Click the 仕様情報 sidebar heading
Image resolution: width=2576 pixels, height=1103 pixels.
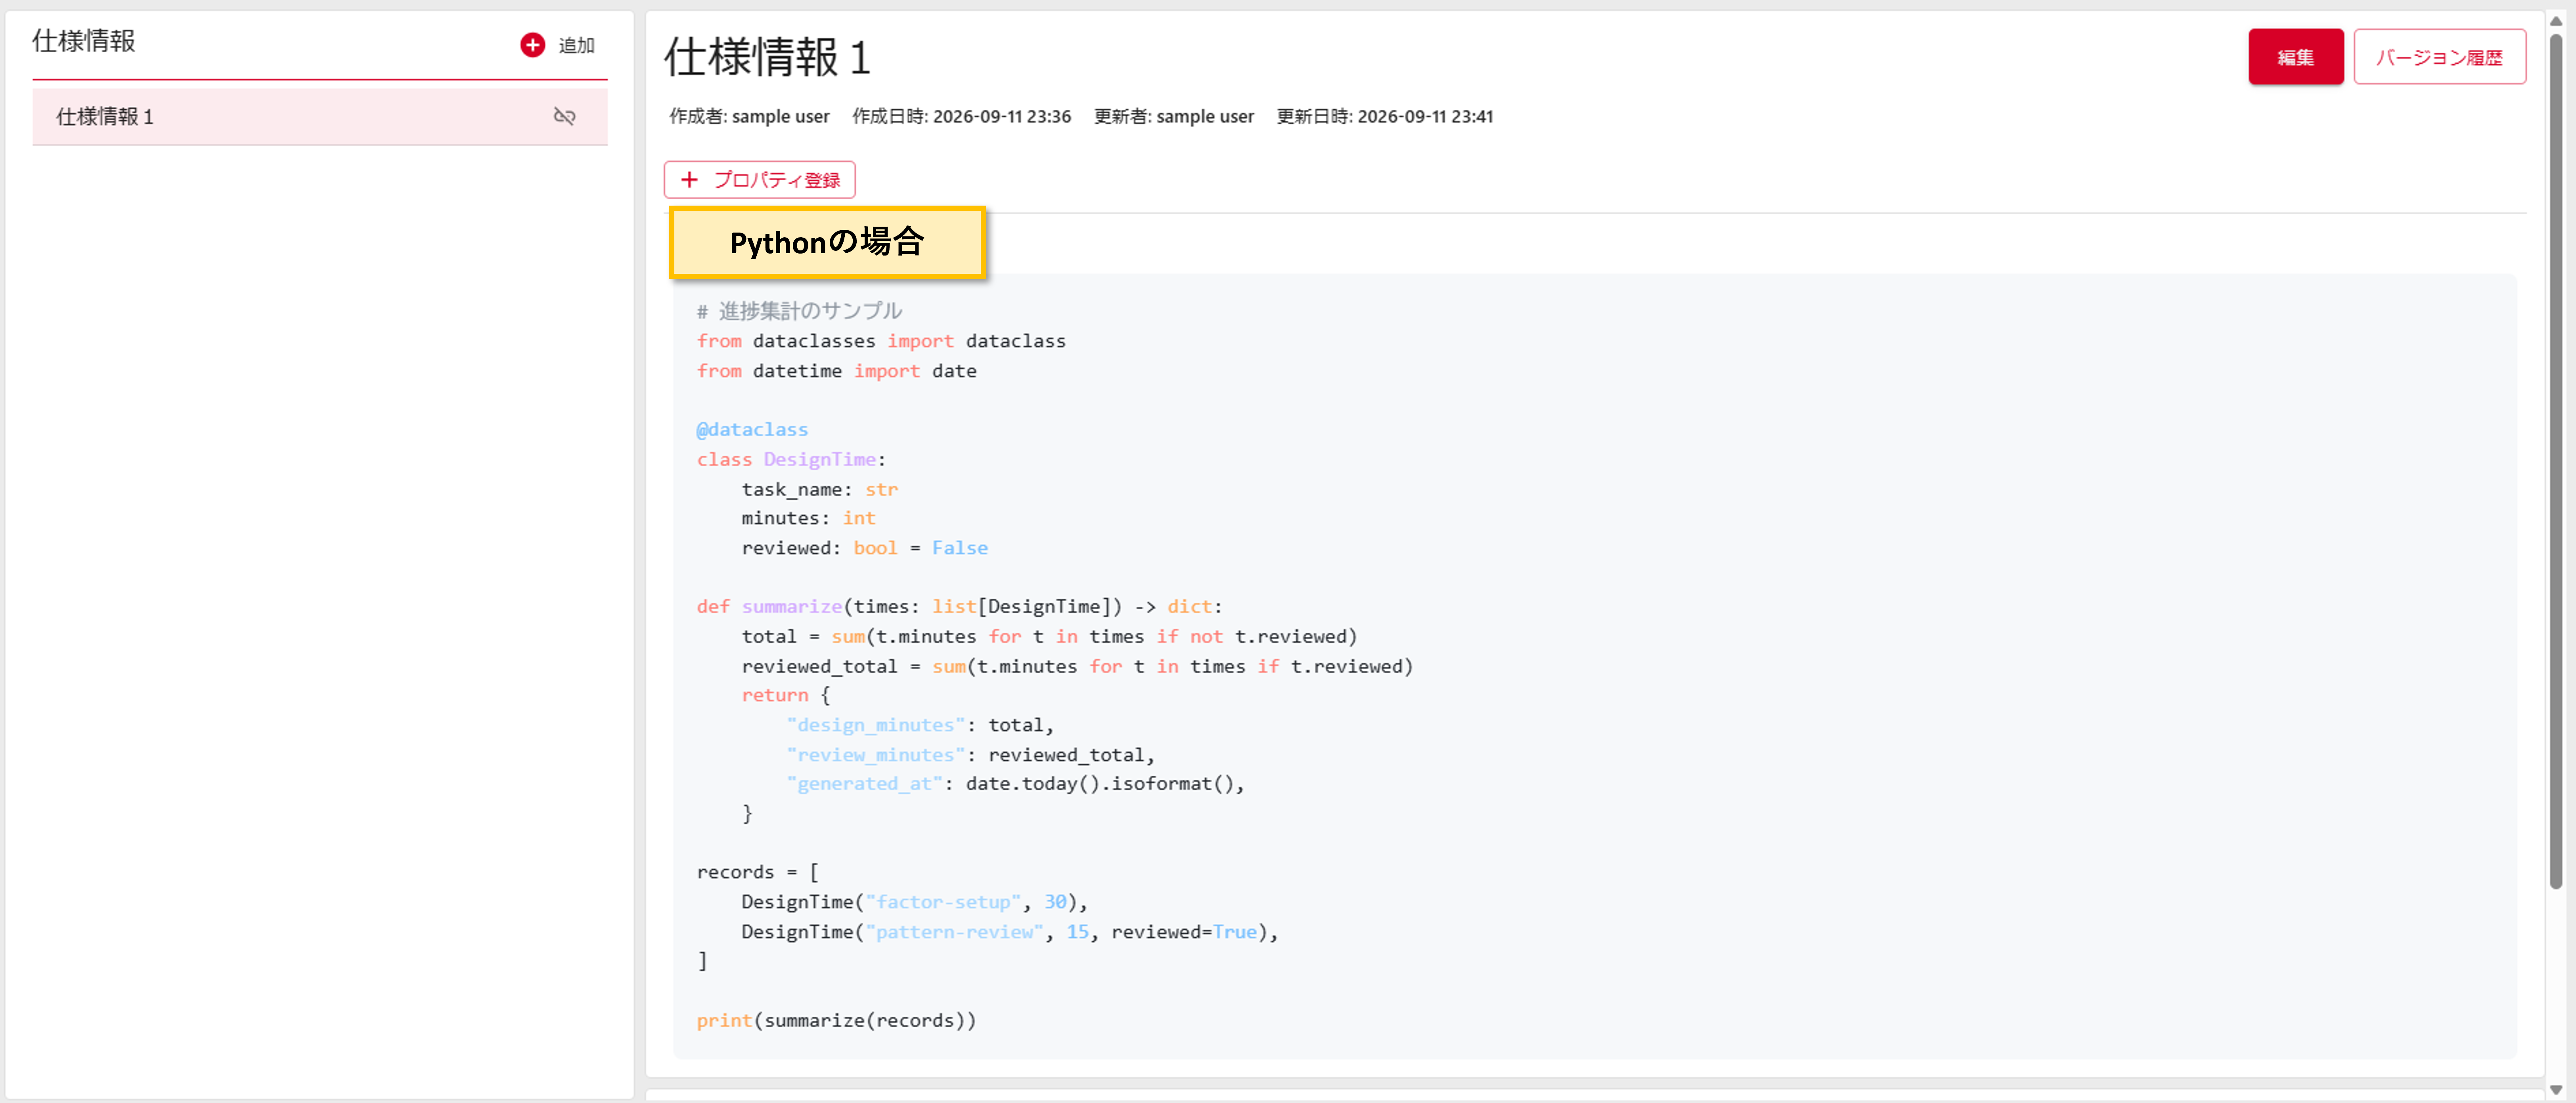(84, 41)
